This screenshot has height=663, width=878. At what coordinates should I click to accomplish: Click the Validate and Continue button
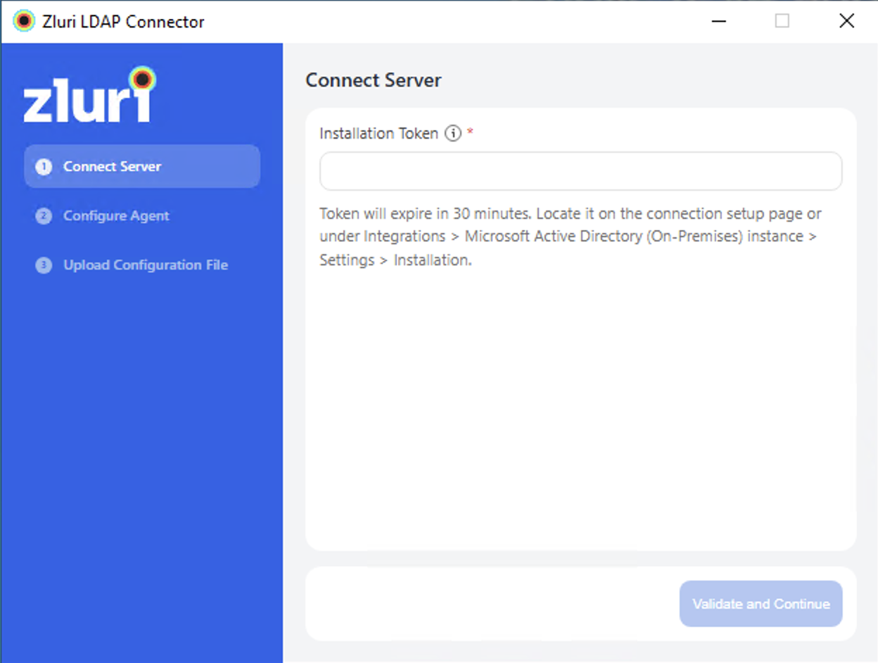pos(761,604)
